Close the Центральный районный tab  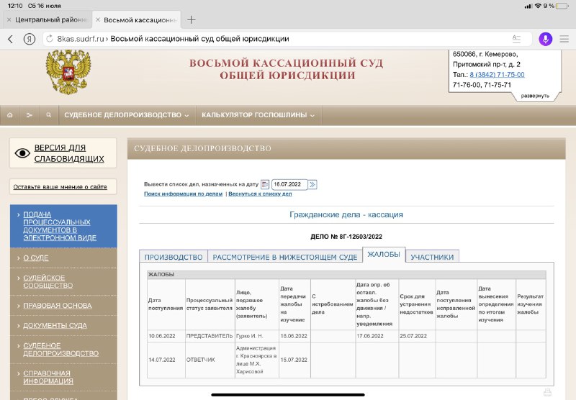[x=9, y=20]
